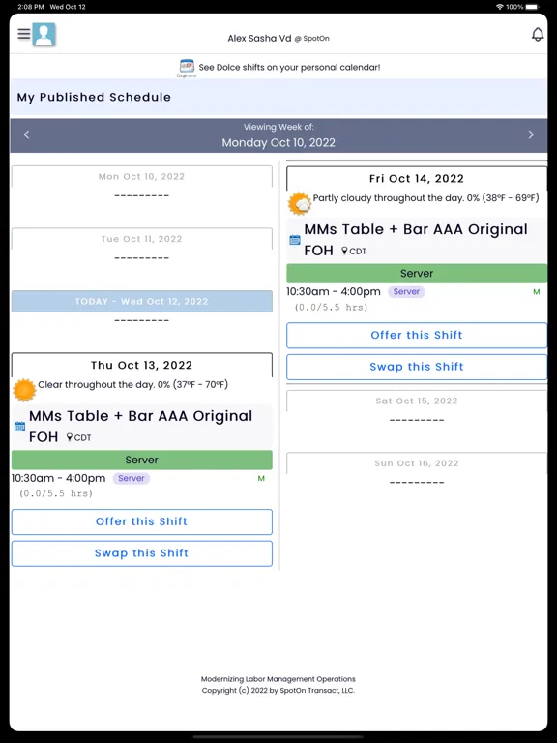Tap 'Monday Oct 10, 2022' week label
This screenshot has height=743, width=557.
click(278, 142)
